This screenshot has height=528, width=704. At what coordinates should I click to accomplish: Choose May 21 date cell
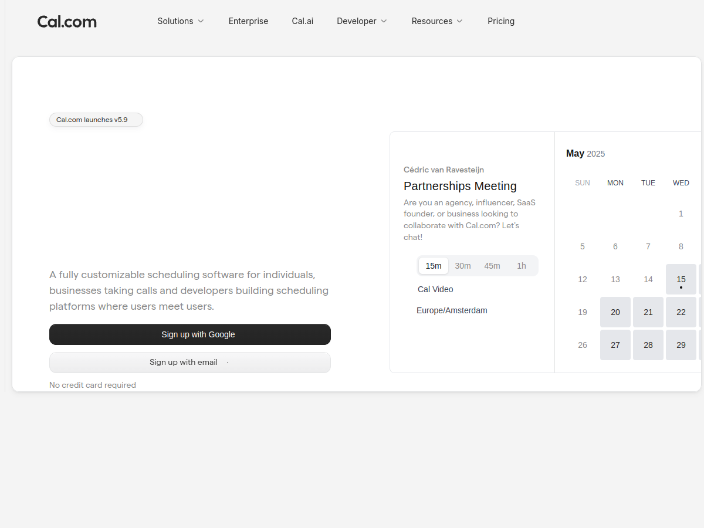click(x=648, y=312)
